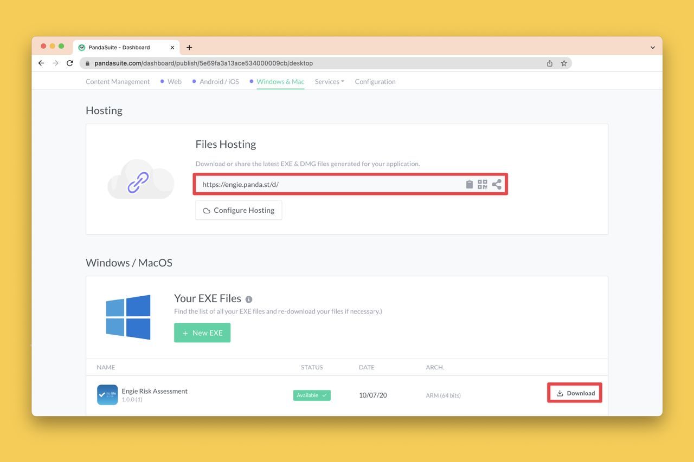Create a New EXE
Screen dimensions: 694x462
pyautogui.click(x=202, y=333)
